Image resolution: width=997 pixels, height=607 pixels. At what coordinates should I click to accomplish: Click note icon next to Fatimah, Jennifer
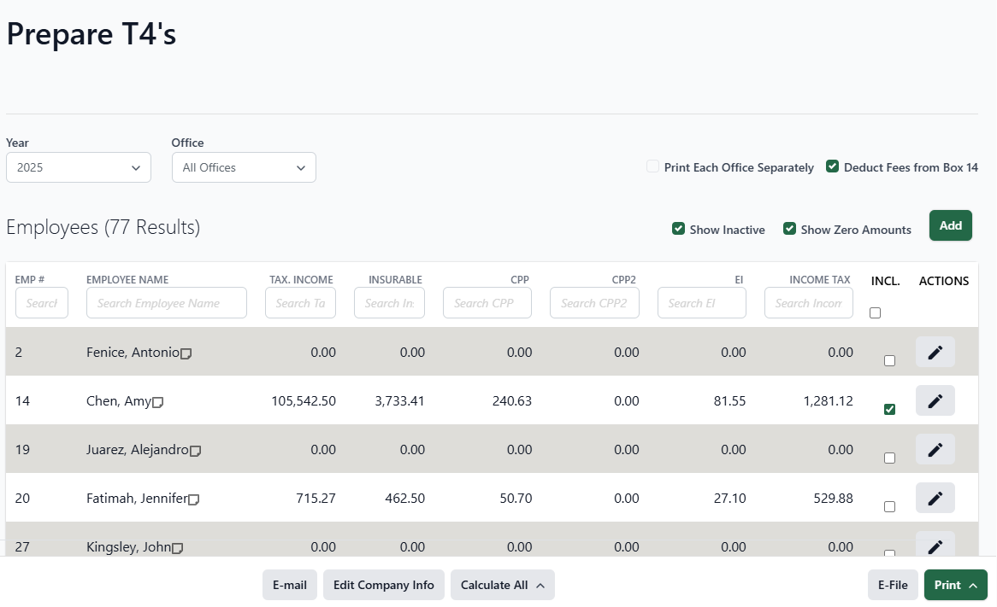(x=194, y=499)
